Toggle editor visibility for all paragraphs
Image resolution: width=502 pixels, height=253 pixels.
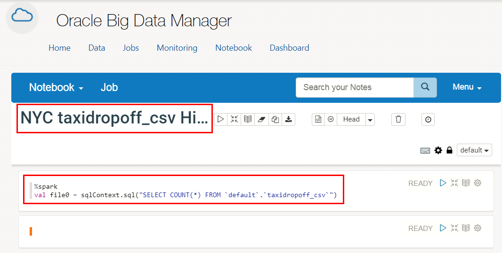click(234, 120)
